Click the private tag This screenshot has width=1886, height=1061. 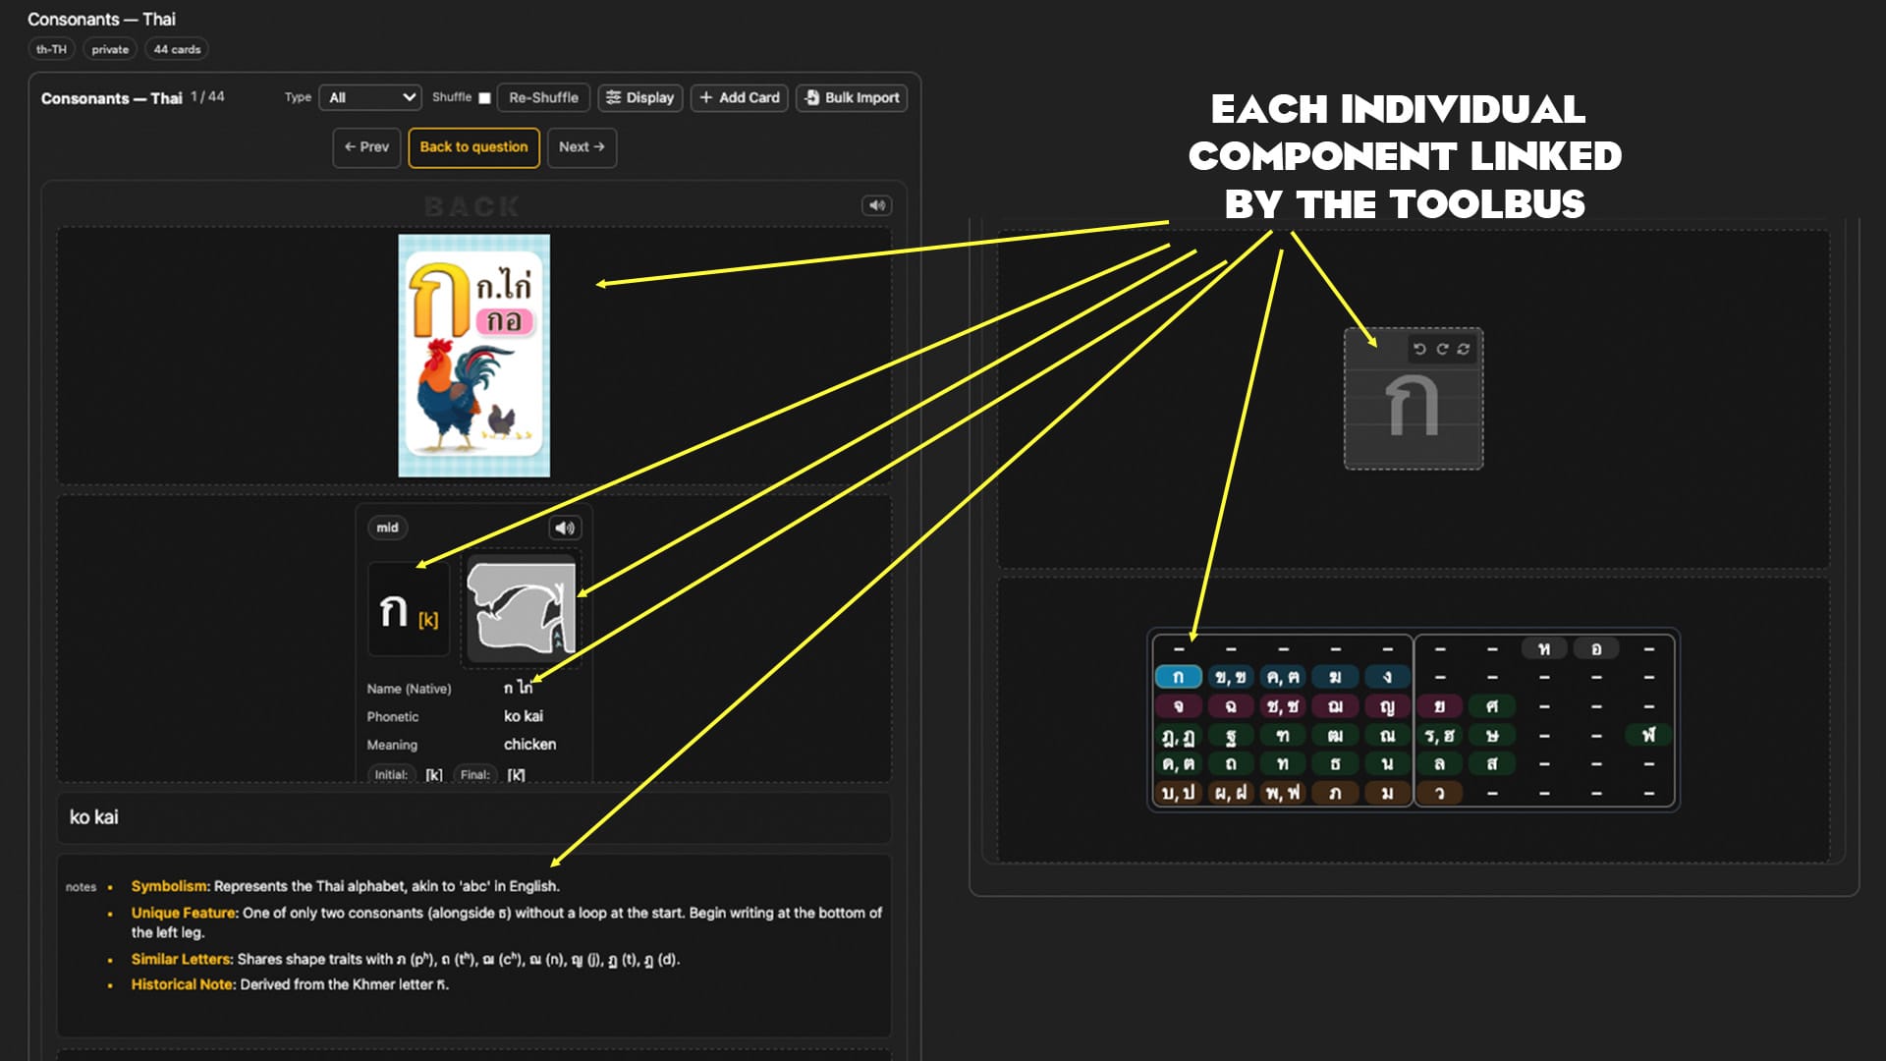point(110,49)
